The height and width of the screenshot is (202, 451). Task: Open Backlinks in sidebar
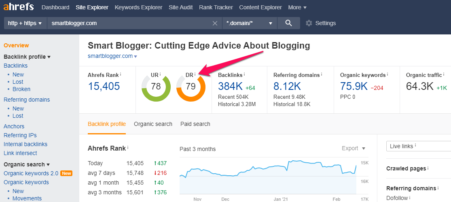(x=15, y=66)
